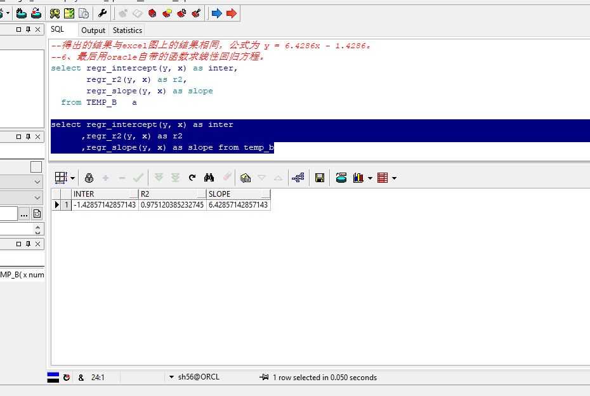
Task: Click the delete record minus icon
Action: [122, 178]
